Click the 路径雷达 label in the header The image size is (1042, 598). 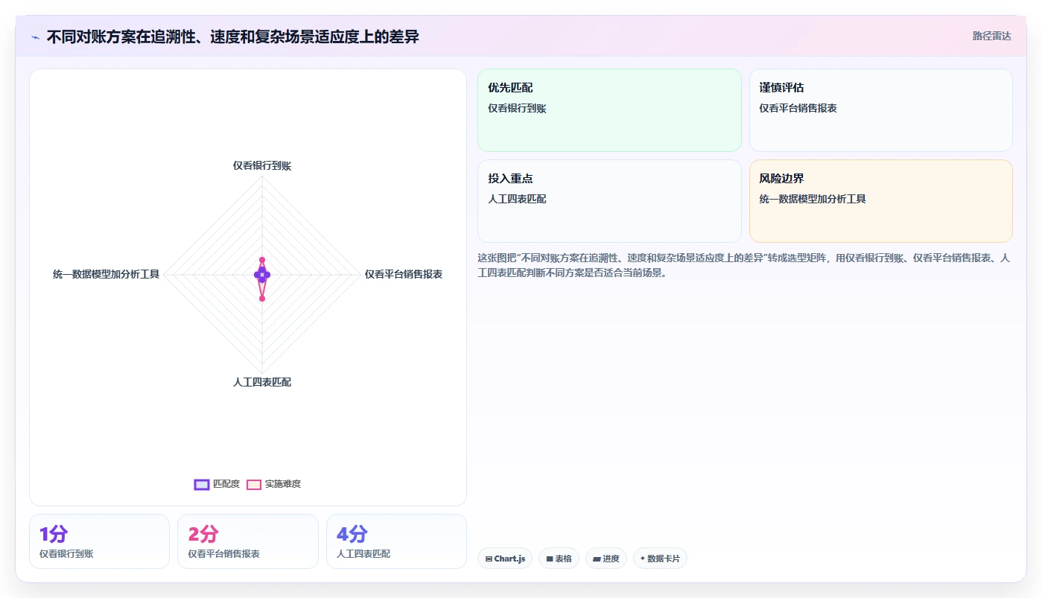pyautogui.click(x=991, y=36)
